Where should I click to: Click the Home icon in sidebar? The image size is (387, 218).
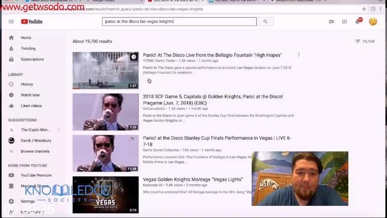tap(11, 38)
